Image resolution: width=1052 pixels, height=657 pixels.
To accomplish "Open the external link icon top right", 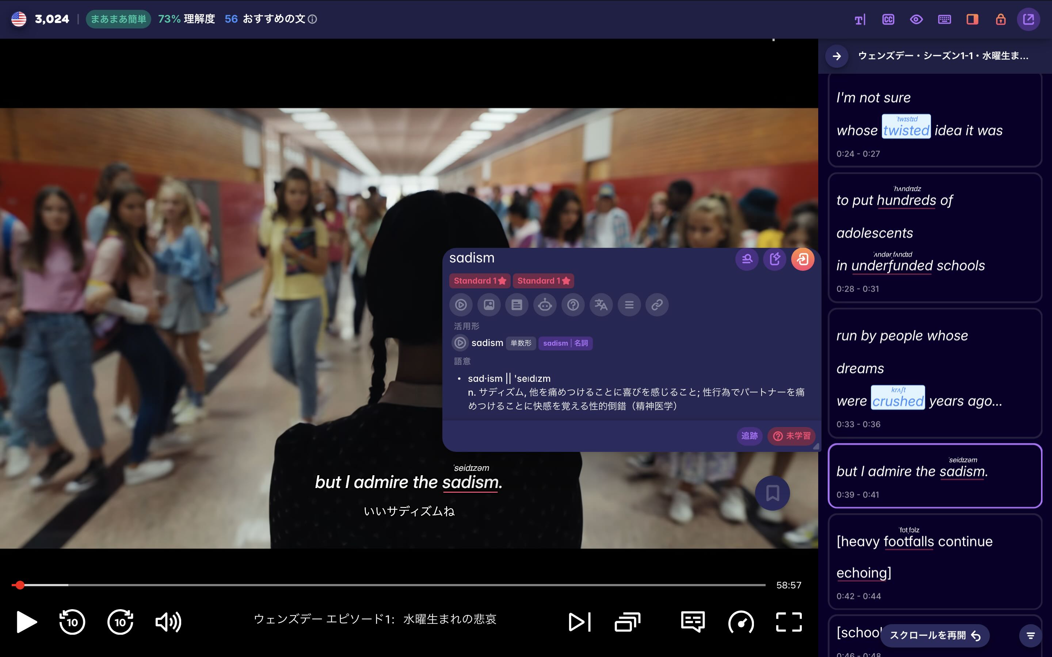I will tap(1029, 19).
